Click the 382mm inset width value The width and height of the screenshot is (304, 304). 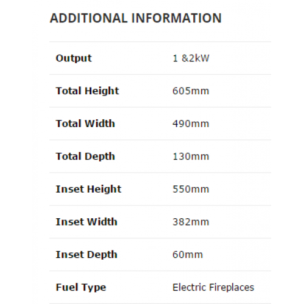191,222
